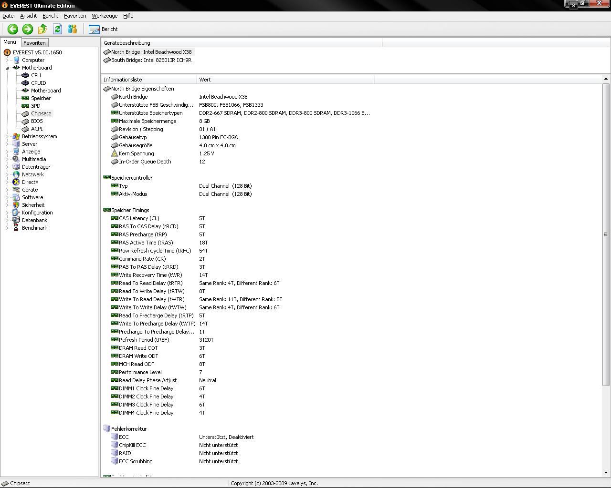Click the Konfiguration icon
Image resolution: width=611 pixels, height=488 pixels.
(x=16, y=213)
